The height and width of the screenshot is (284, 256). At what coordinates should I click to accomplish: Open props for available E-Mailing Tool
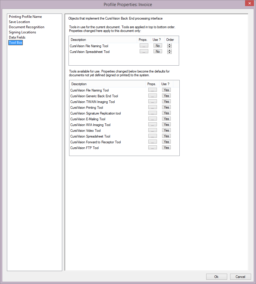pos(152,119)
